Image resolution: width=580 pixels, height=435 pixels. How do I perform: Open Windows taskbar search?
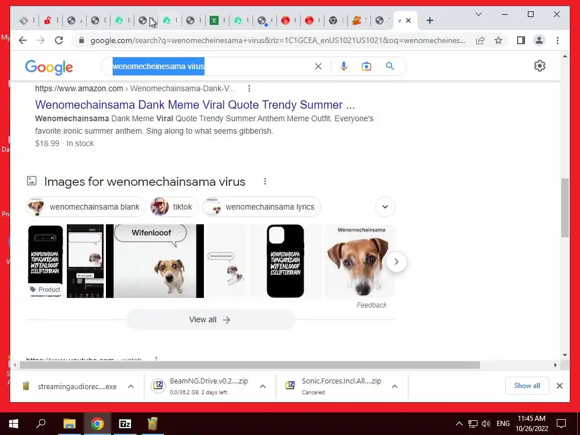click(41, 424)
